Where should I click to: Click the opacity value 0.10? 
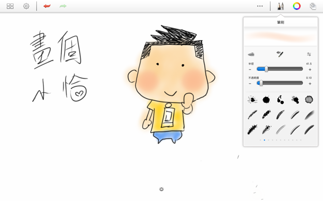point(309,78)
